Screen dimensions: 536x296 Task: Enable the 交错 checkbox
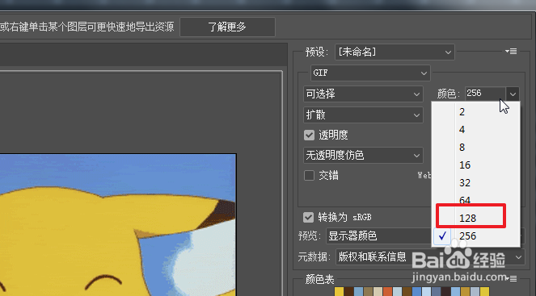309,176
